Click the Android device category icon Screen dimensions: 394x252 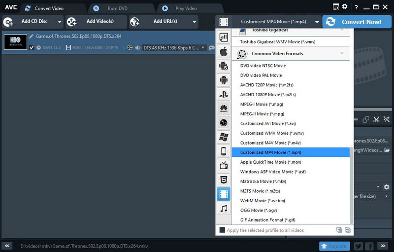[x=224, y=80]
